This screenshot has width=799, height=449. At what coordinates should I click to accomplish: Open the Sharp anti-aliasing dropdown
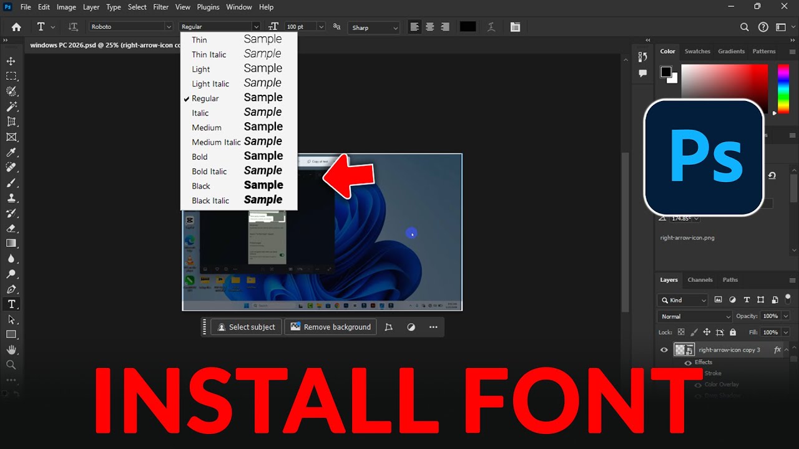click(x=374, y=27)
